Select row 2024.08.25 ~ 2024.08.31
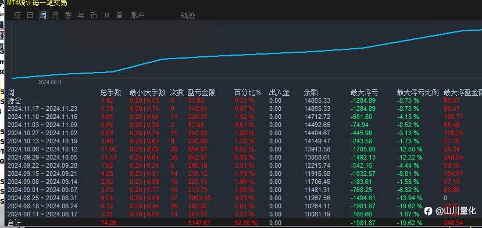 click(42, 198)
